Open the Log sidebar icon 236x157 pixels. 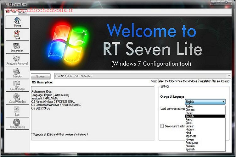point(17,111)
